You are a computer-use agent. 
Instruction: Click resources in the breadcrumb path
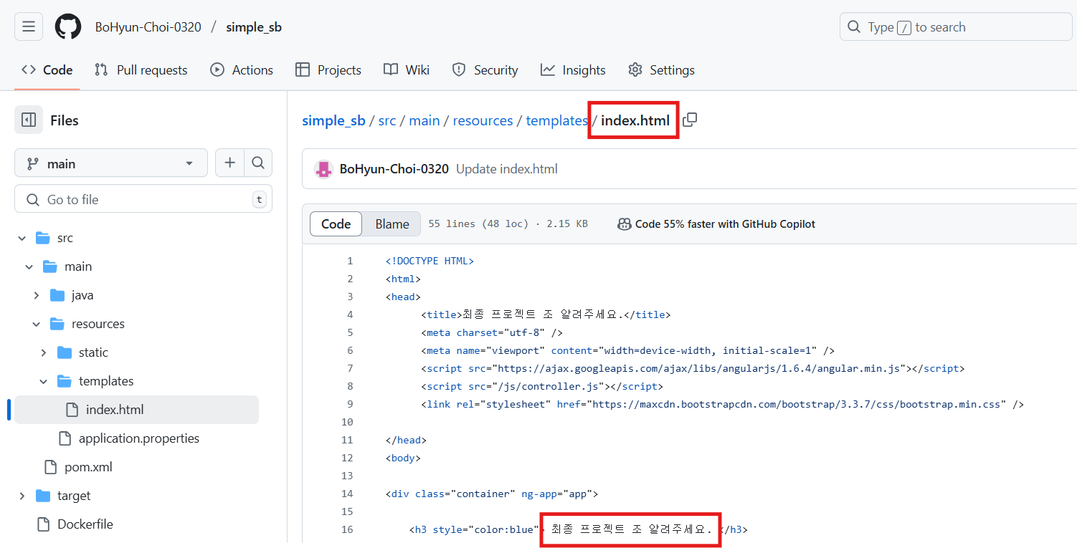pos(483,120)
